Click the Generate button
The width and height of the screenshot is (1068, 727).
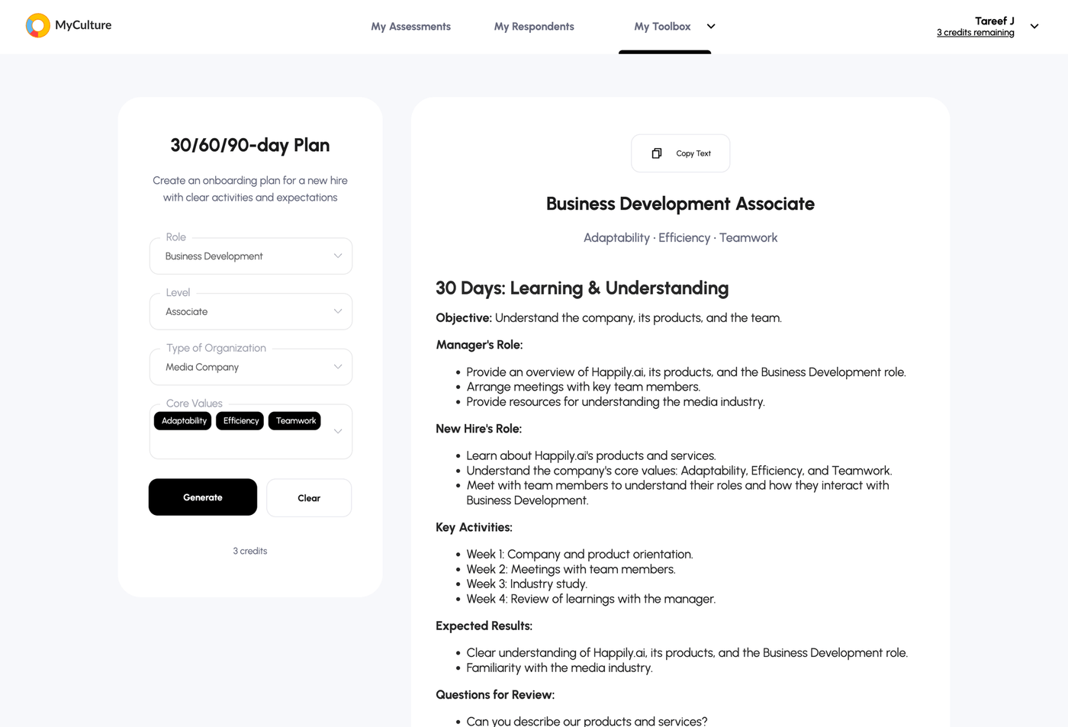click(x=202, y=497)
